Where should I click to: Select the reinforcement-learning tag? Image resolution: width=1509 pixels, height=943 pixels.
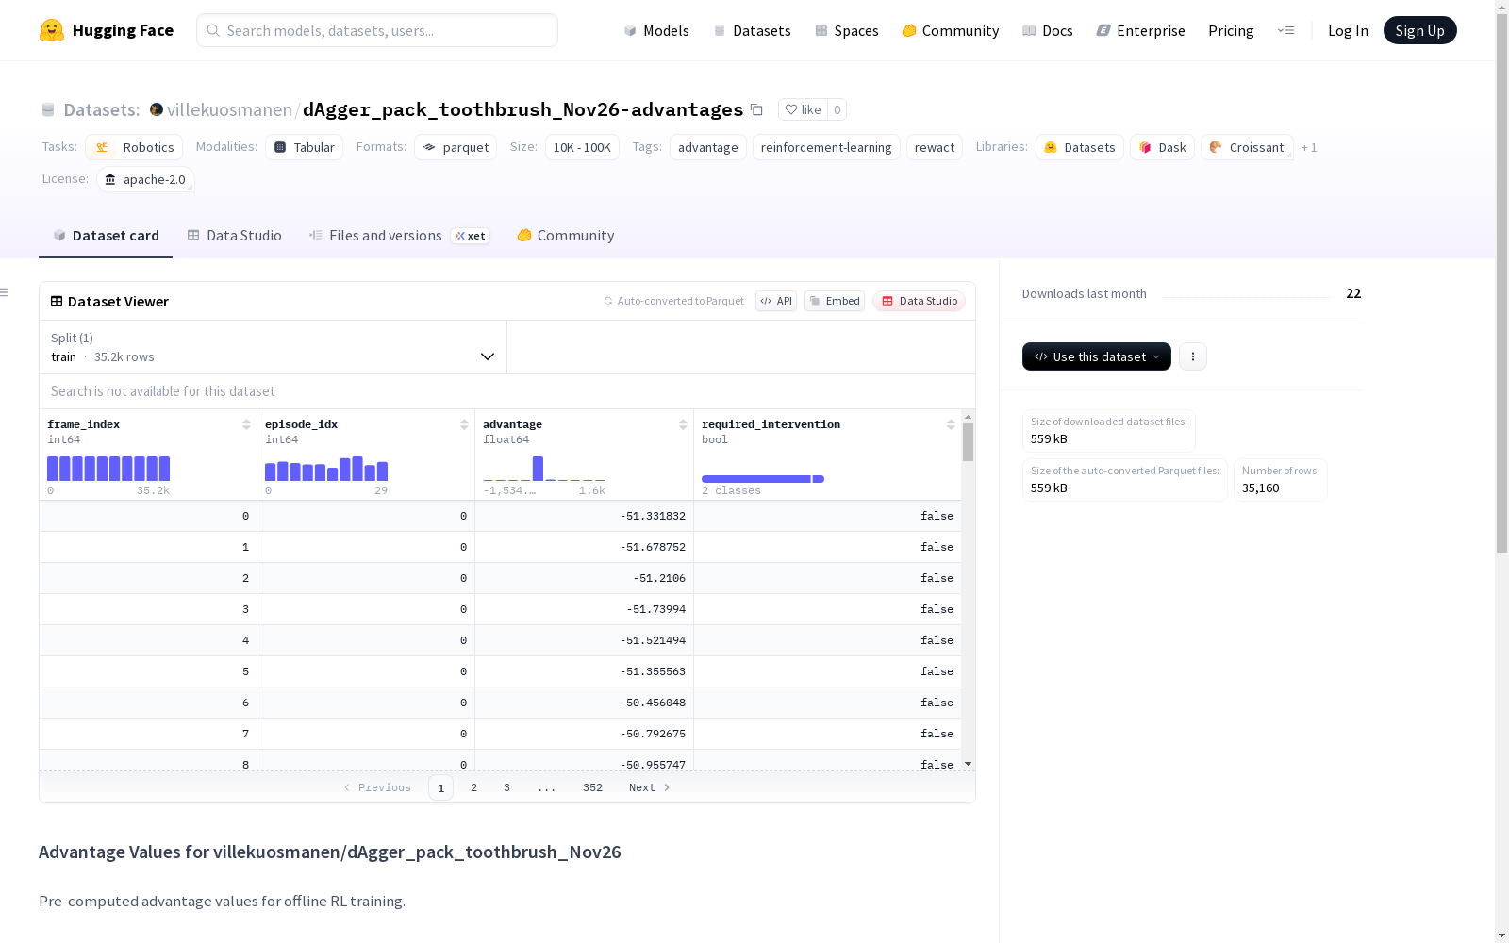(826, 147)
